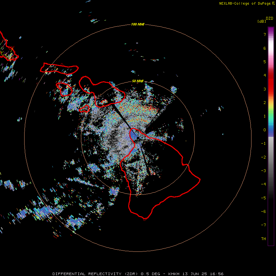The image size is (276, 276).
Task: Click the -7 value on color scale
Action: [x=263, y=225]
